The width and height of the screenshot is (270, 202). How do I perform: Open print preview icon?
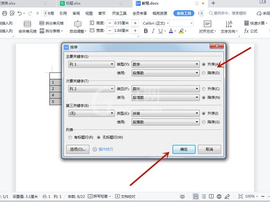click(x=12, y=13)
